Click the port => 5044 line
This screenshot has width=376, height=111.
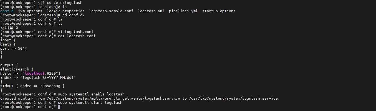14,49
